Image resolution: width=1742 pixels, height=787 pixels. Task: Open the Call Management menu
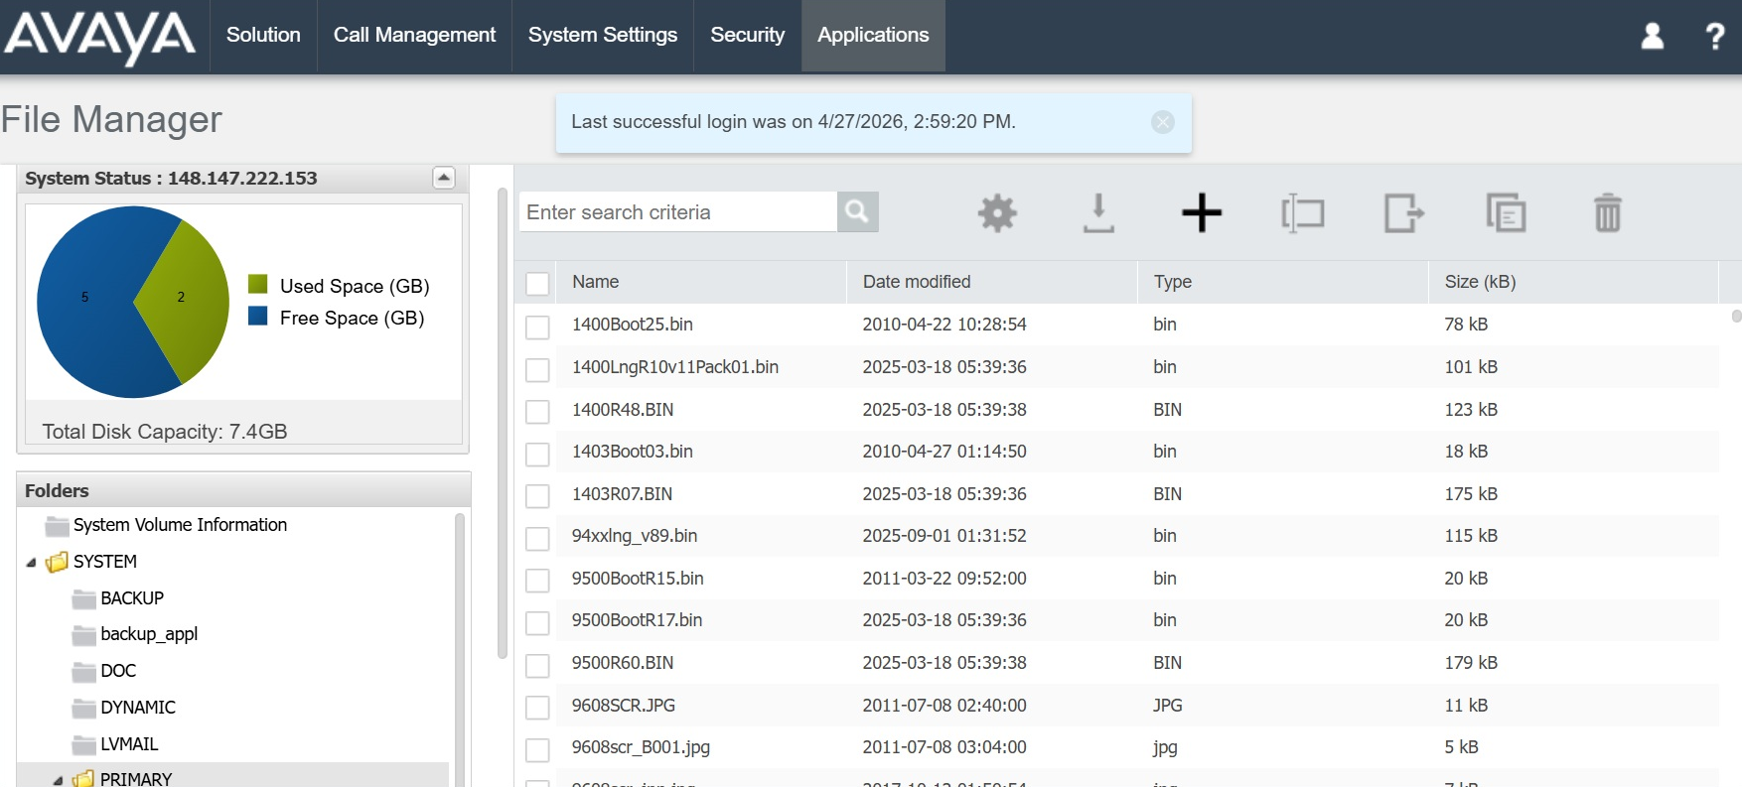pyautogui.click(x=414, y=35)
